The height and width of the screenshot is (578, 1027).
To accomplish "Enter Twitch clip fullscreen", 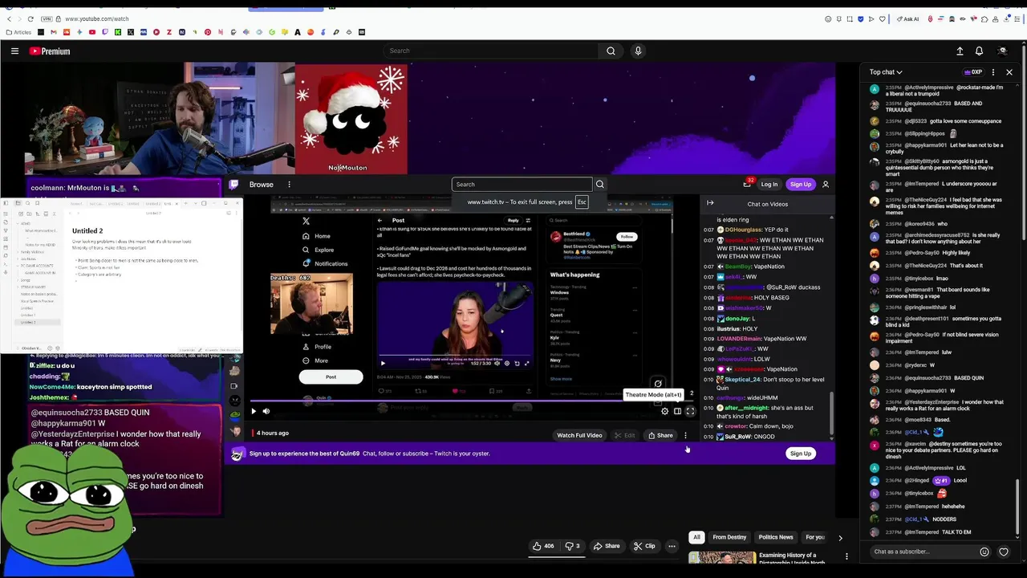I will (x=690, y=411).
